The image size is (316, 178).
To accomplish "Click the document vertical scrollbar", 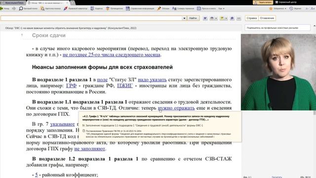I will point(315,113).
